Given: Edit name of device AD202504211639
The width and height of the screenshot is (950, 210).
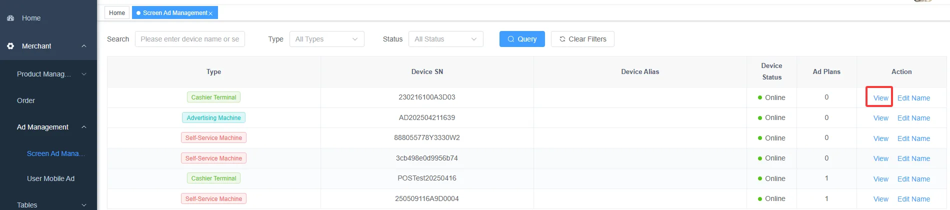Looking at the screenshot, I should pos(913,118).
